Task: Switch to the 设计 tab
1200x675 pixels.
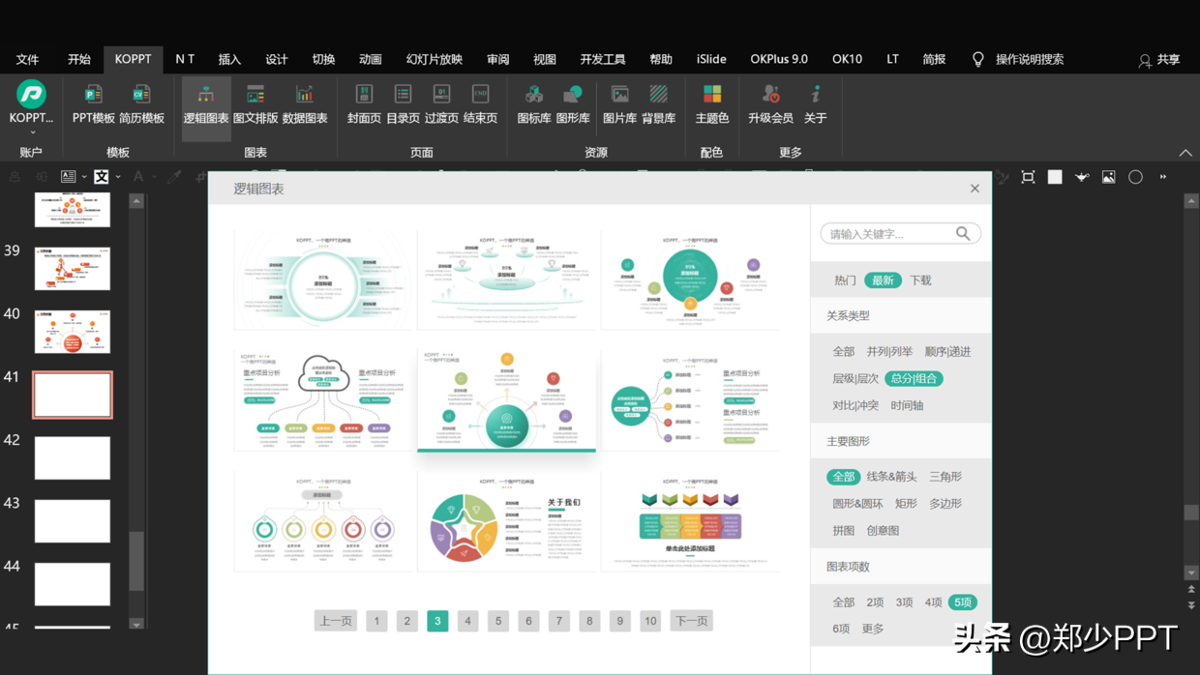Action: coord(277,59)
